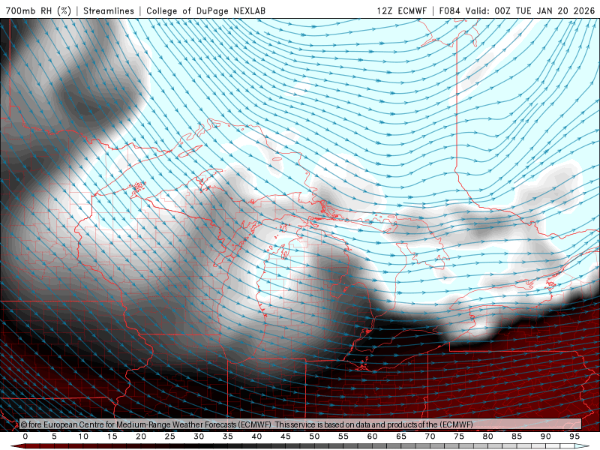600x450 pixels.
Task: Click the "20" value on the color scale
Action: click(141, 436)
